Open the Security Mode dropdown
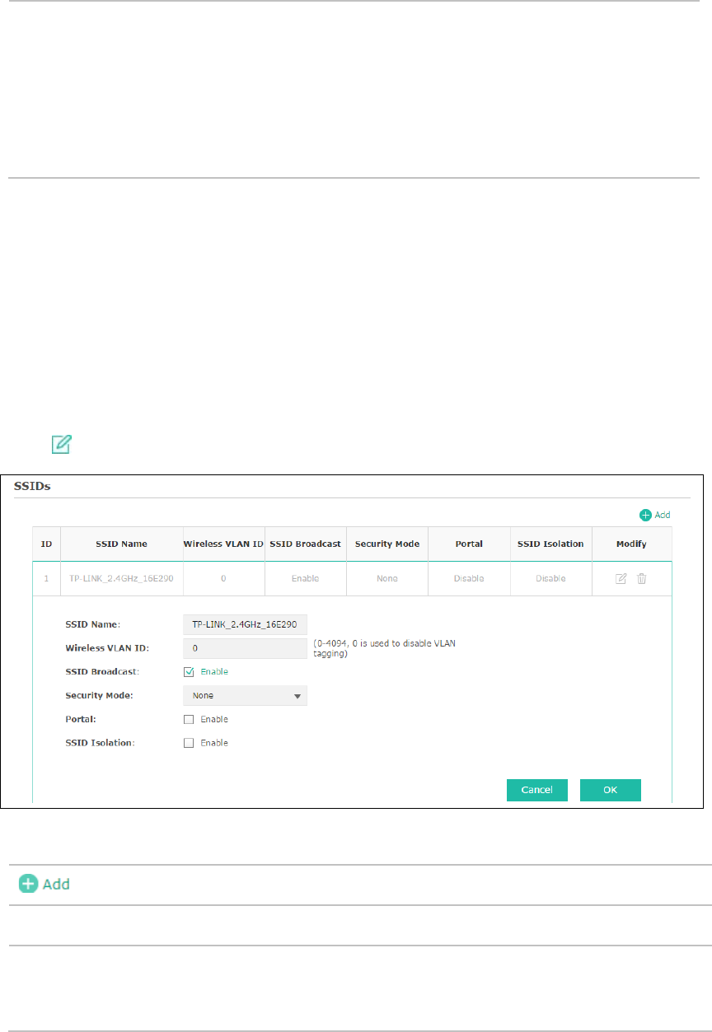This screenshot has height=1032, width=712. pos(245,696)
